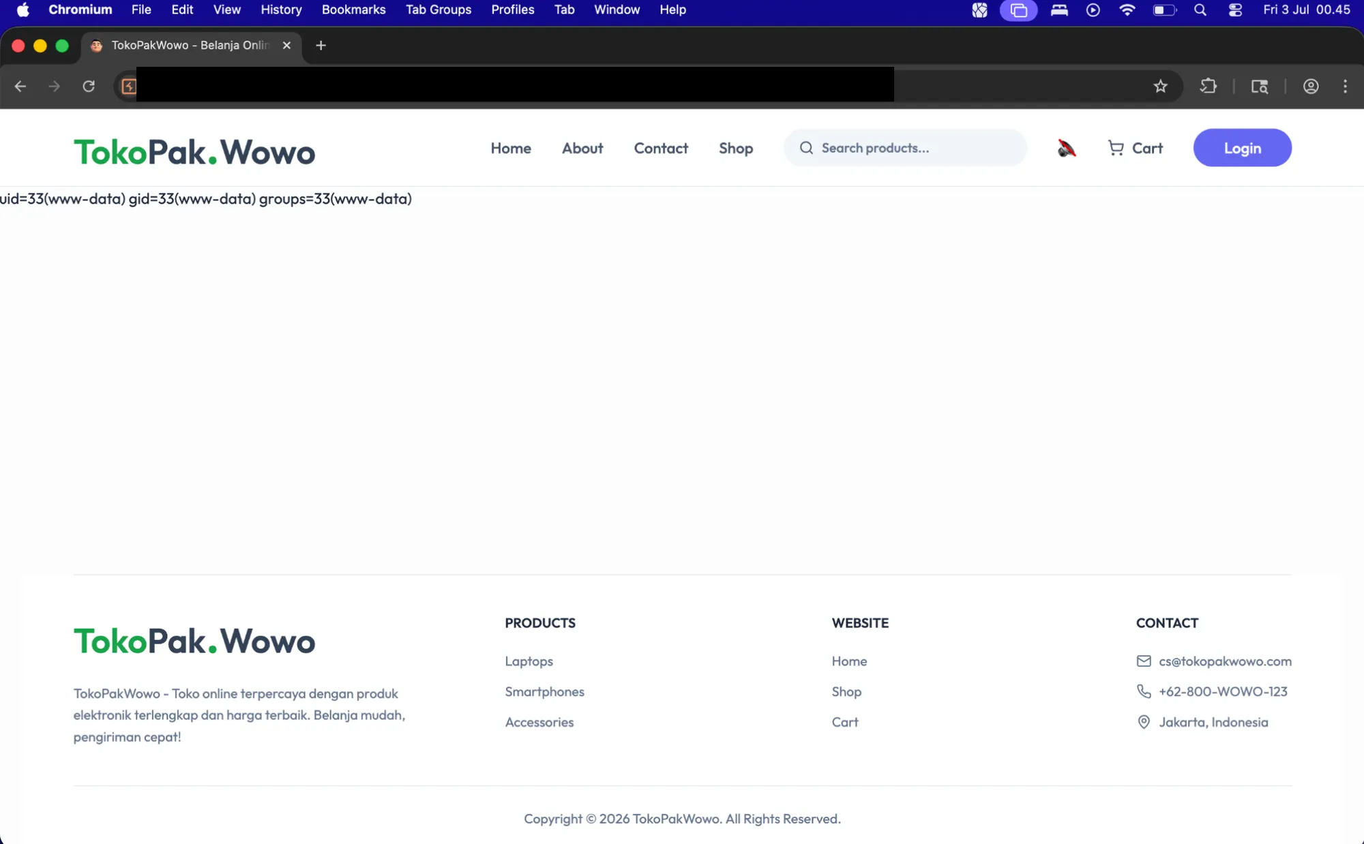Click the magnifier icon in search box
This screenshot has width=1364, height=844.
806,148
